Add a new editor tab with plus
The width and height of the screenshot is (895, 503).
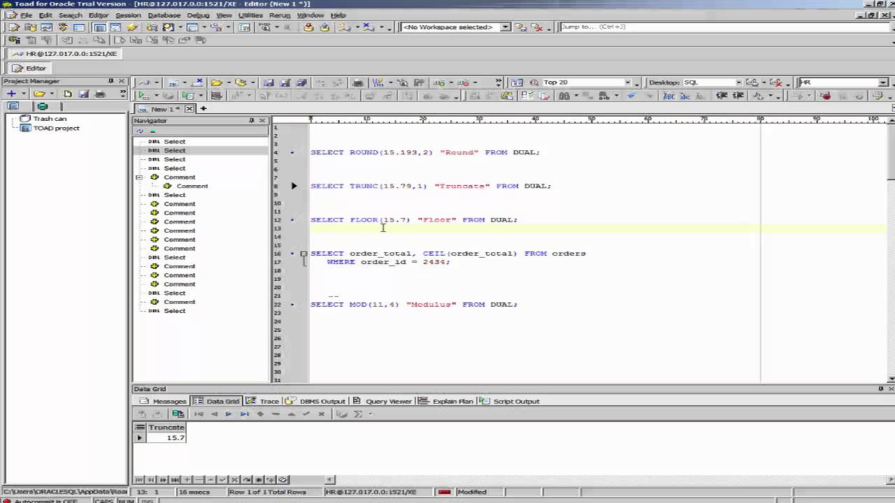pos(203,109)
